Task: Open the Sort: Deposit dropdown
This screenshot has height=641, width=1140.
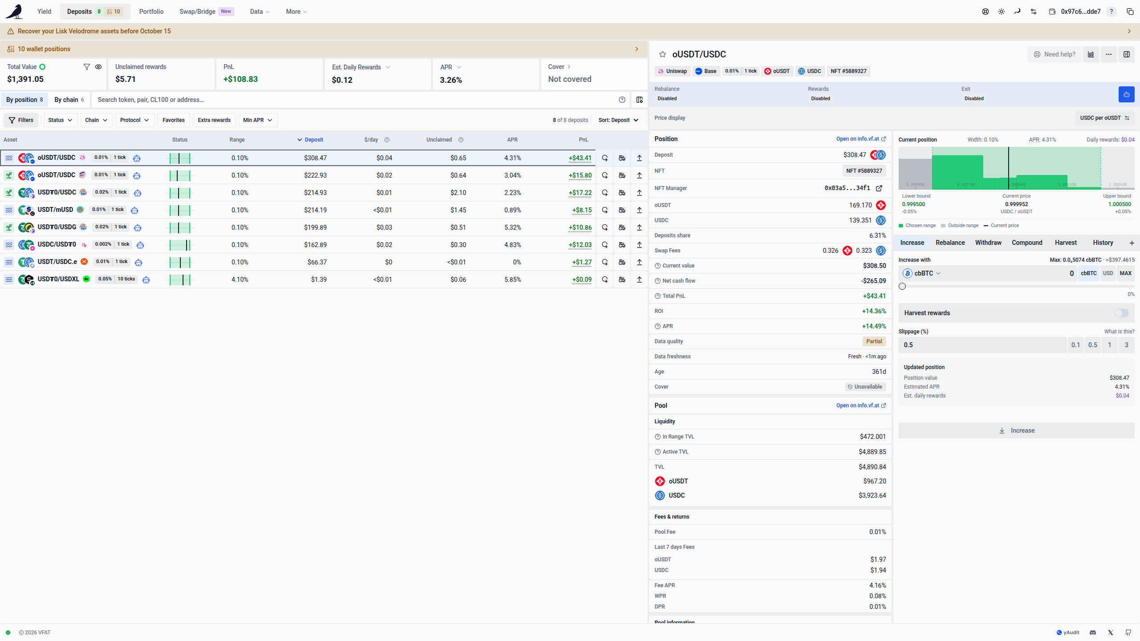Action: click(619, 120)
